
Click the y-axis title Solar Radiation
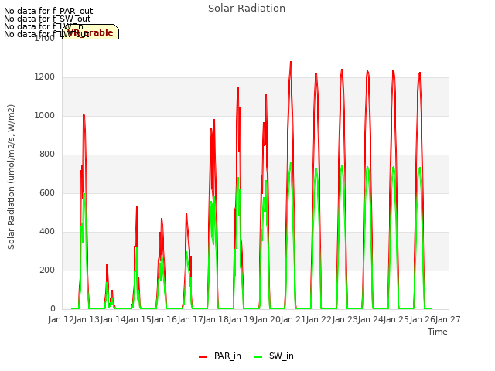pyautogui.click(x=11, y=177)
